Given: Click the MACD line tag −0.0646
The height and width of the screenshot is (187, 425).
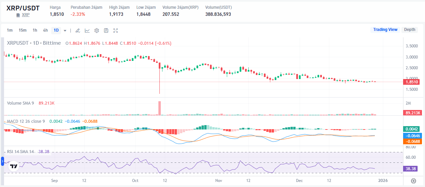Looking at the screenshot, I should point(412,136).
